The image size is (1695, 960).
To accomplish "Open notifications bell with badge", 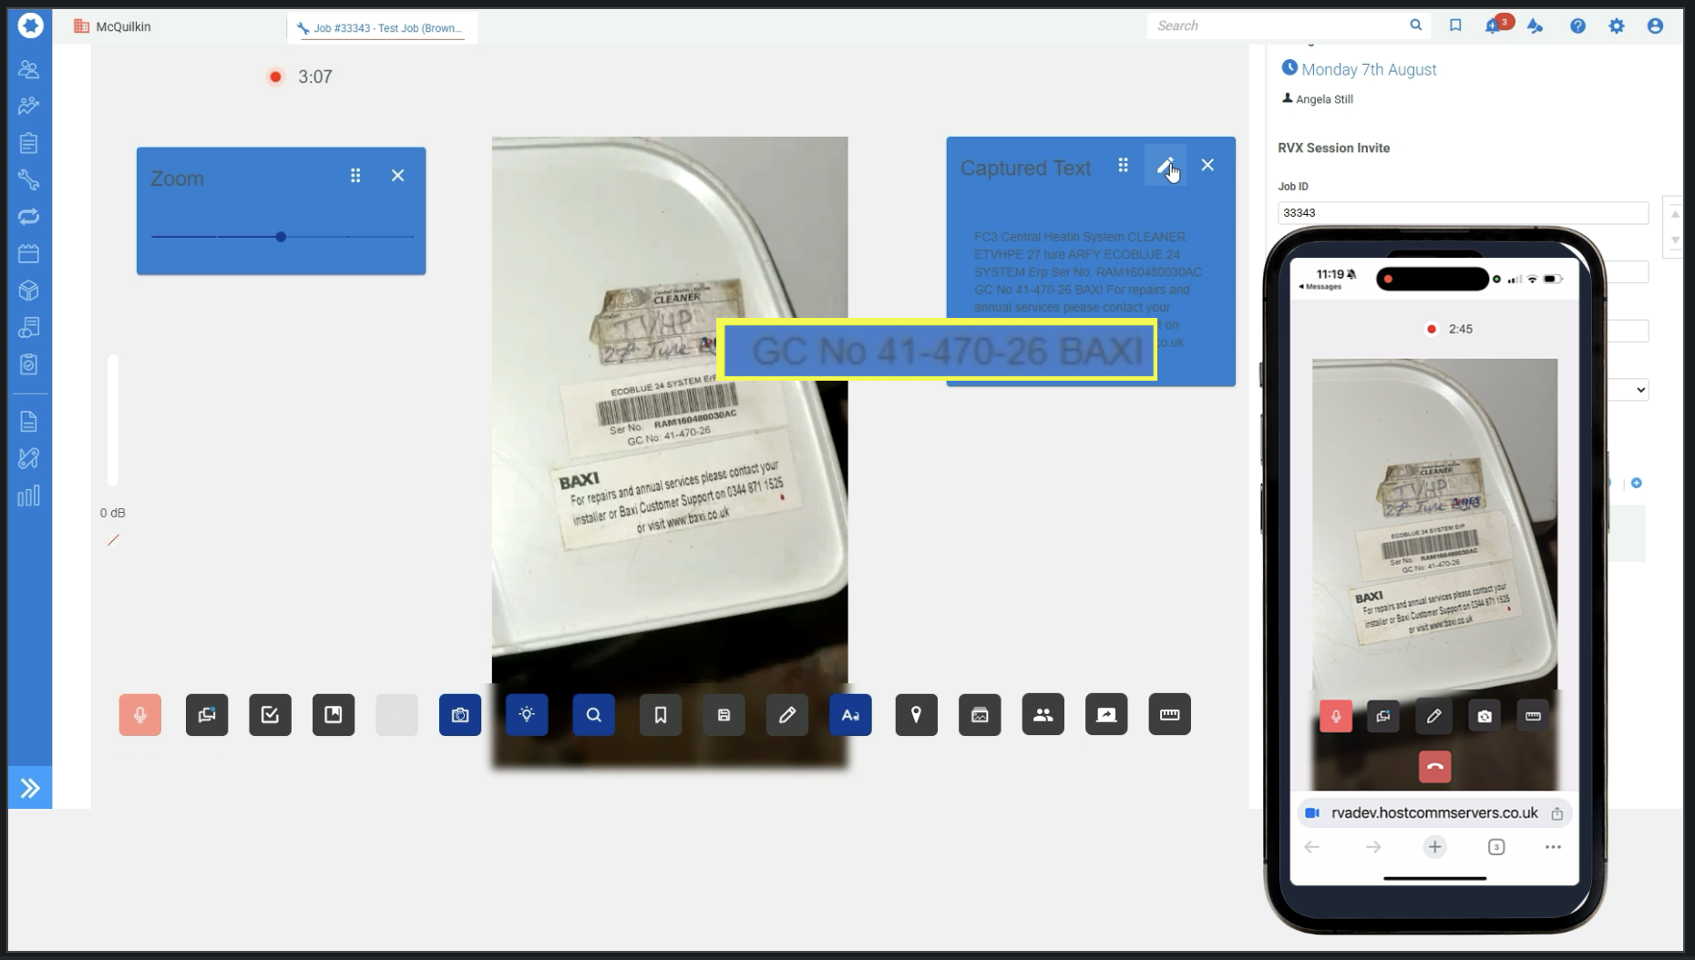I will pyautogui.click(x=1494, y=26).
